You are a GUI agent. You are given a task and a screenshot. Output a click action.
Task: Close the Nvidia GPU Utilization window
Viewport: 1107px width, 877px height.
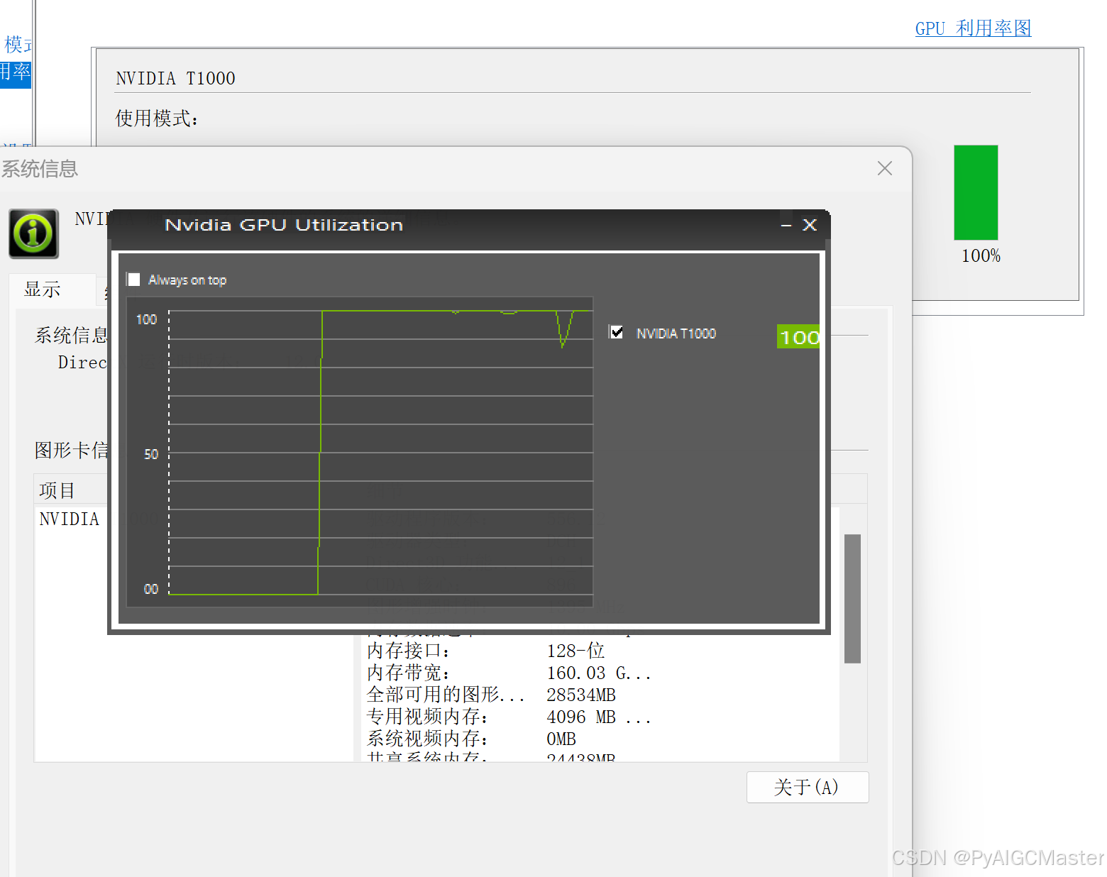tap(810, 225)
